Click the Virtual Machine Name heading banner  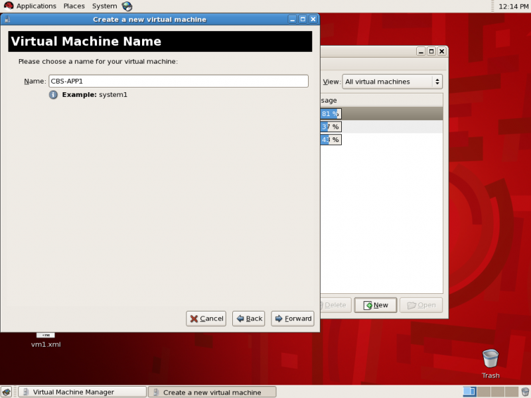(160, 41)
